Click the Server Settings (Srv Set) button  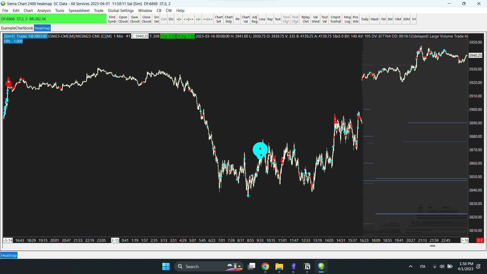156,19
